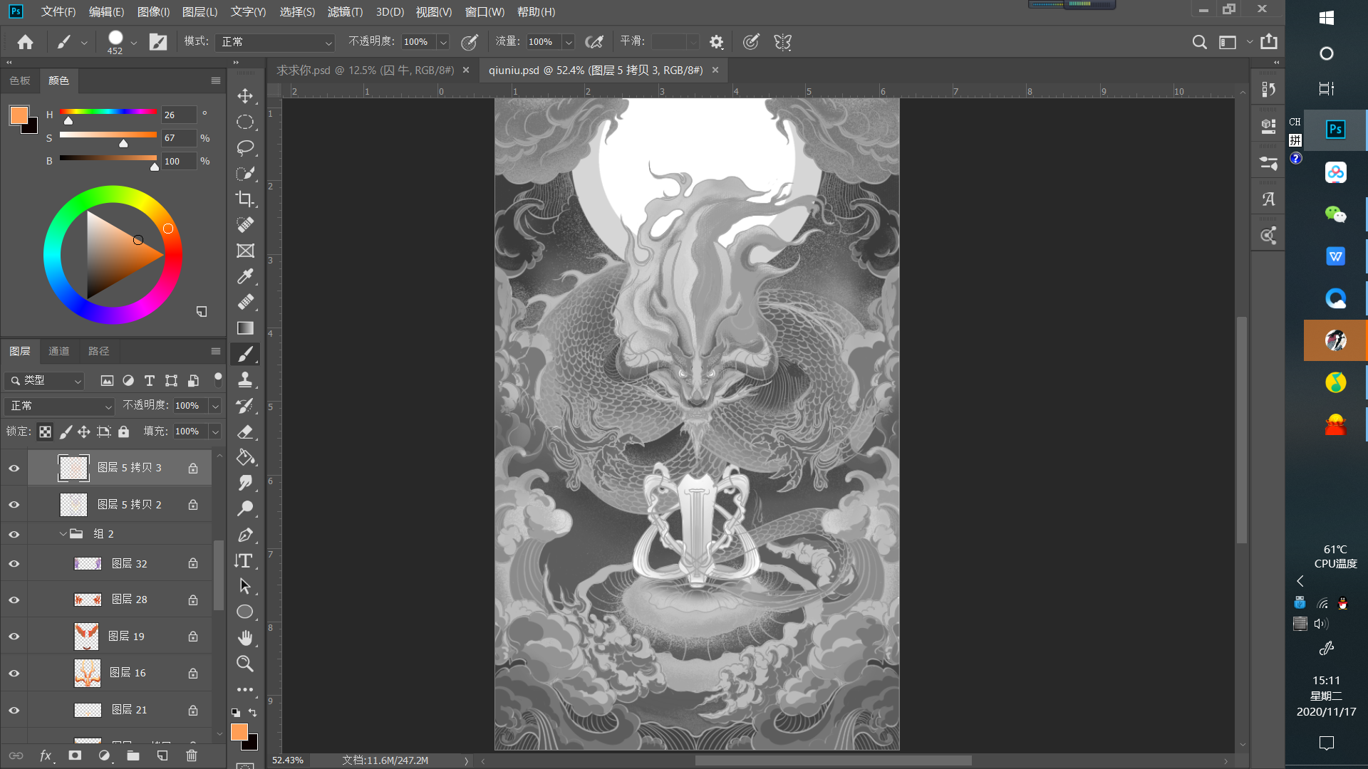Switch to the 色板 tab

(x=20, y=80)
